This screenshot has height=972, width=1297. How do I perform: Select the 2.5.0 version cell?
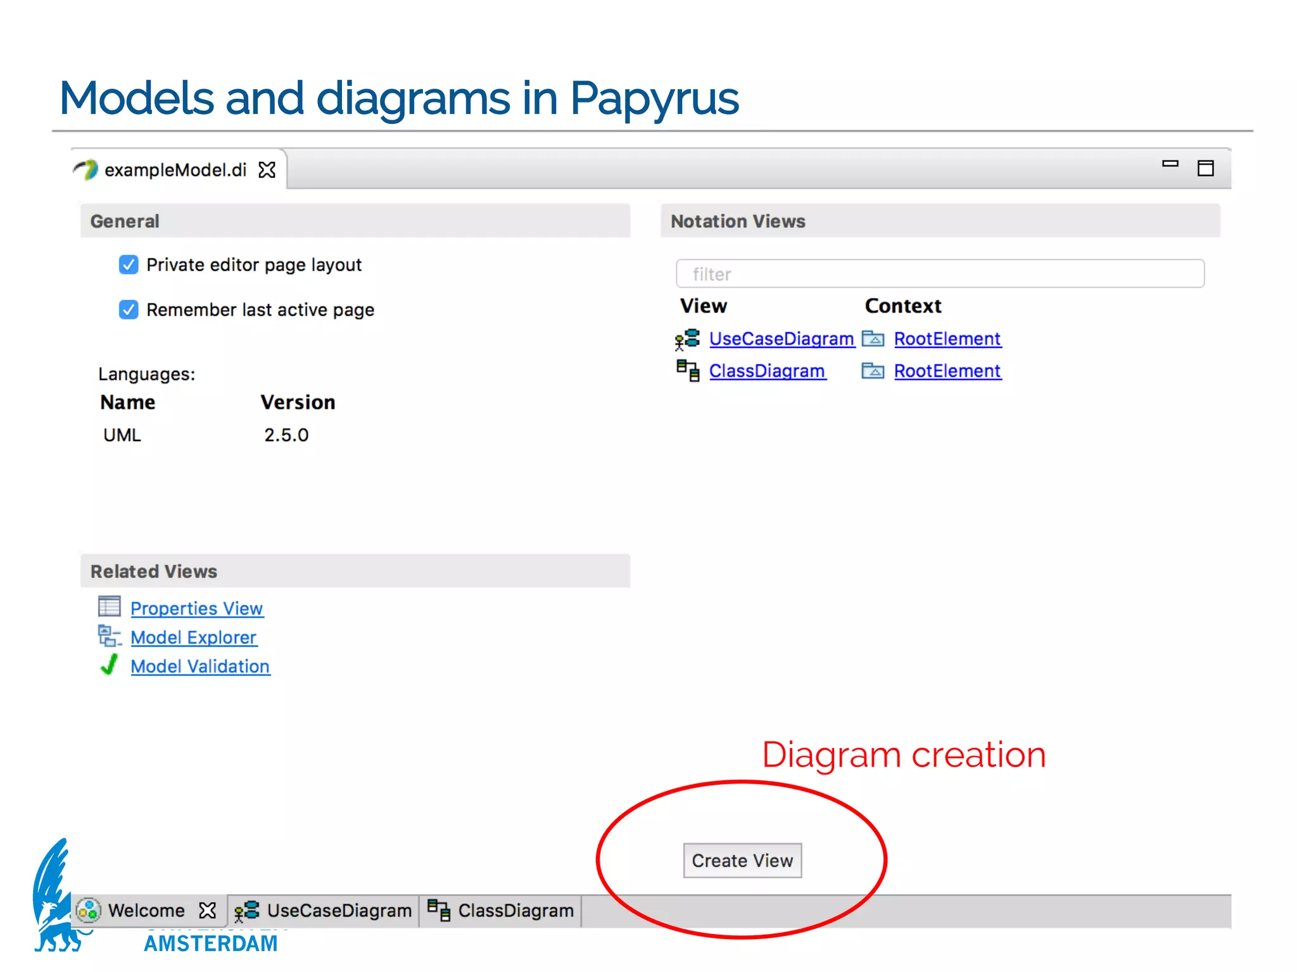(x=286, y=435)
